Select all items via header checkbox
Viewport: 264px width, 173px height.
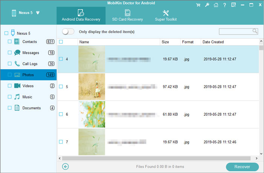(x=61, y=42)
